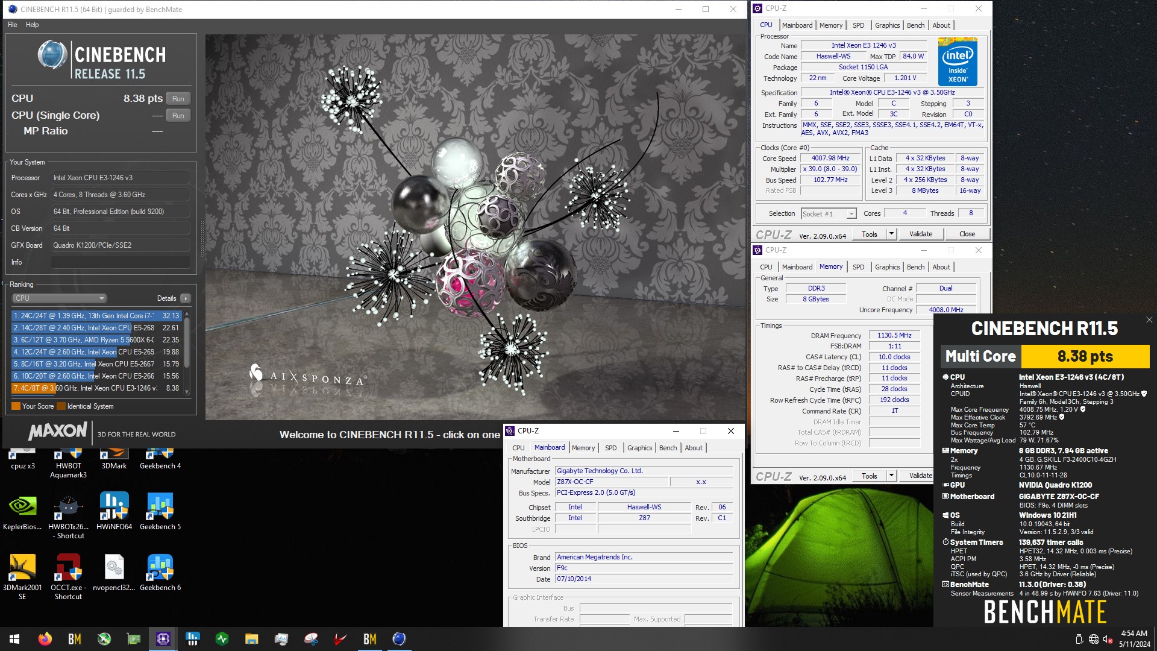Click the Info input field in Cinebench
The width and height of the screenshot is (1157, 651).
coord(121,262)
